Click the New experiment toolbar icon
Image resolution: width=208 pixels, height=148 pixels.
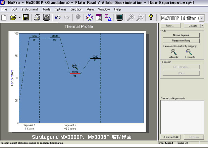pyautogui.click(x=4, y=17)
